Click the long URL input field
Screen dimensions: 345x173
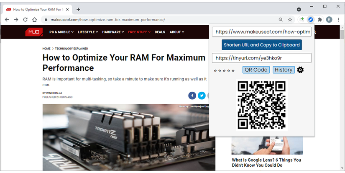[262, 32]
